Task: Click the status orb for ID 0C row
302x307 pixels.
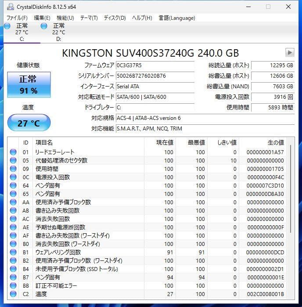Action: (13, 177)
